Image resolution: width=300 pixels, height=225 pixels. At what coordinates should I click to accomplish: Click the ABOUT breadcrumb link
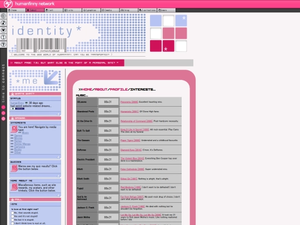(x=101, y=89)
